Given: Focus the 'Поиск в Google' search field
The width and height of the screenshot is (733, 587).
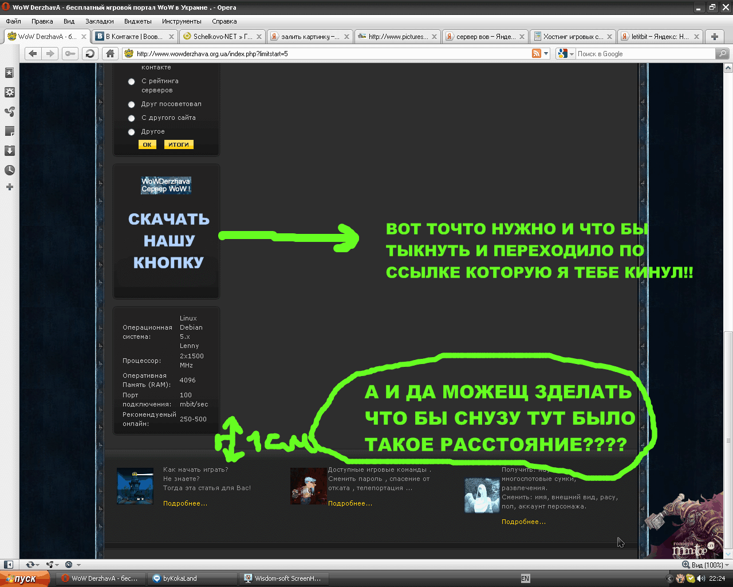Looking at the screenshot, I should click(645, 53).
